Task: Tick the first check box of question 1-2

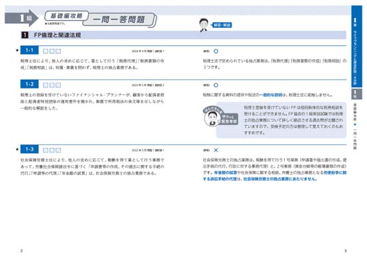Action: coord(45,85)
